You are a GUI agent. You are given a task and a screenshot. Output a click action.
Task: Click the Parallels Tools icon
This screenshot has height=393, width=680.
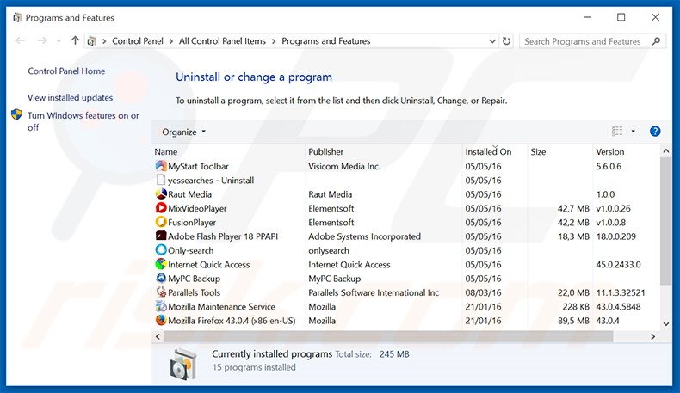coord(161,292)
